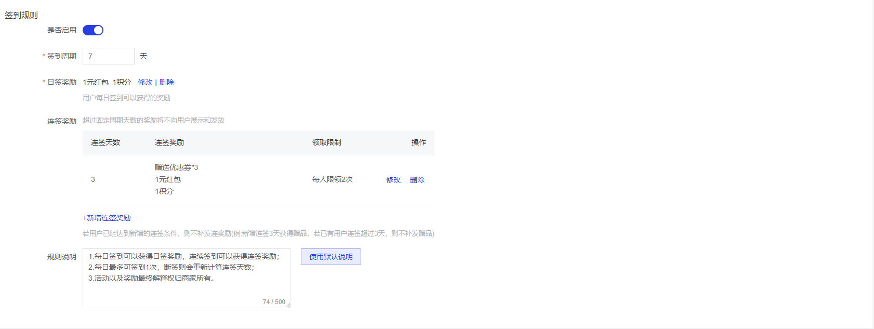The image size is (874, 329).
Task: Click the 操作 column header
Action: click(x=419, y=142)
